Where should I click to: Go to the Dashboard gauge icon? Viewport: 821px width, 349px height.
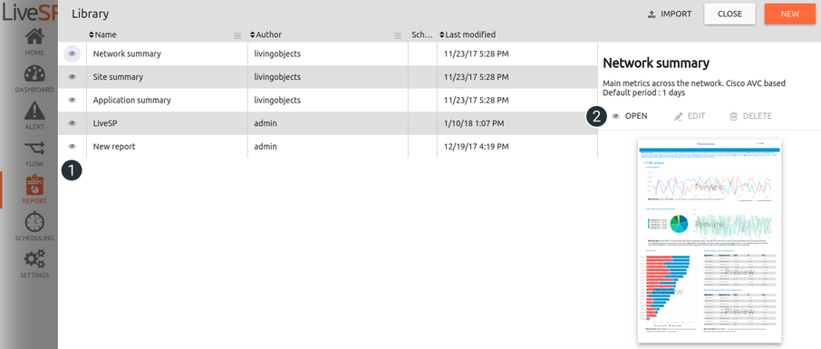34,74
